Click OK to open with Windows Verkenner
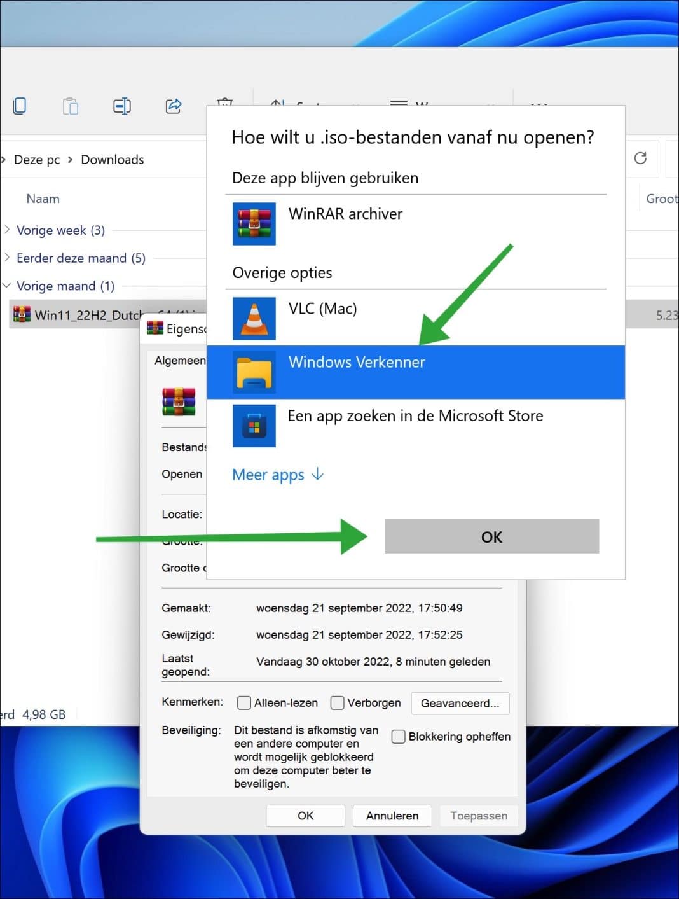This screenshot has width=679, height=899. tap(491, 536)
